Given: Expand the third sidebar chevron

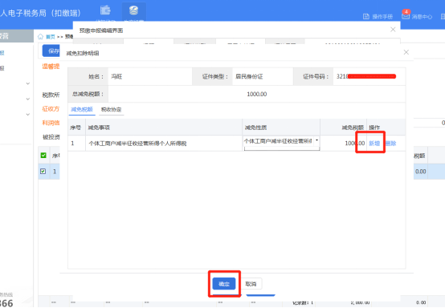Looking at the screenshot, I should tap(28, 115).
